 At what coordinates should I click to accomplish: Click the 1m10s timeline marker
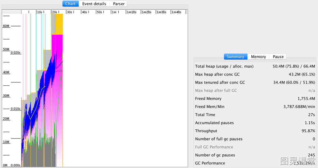click(x=132, y=12)
